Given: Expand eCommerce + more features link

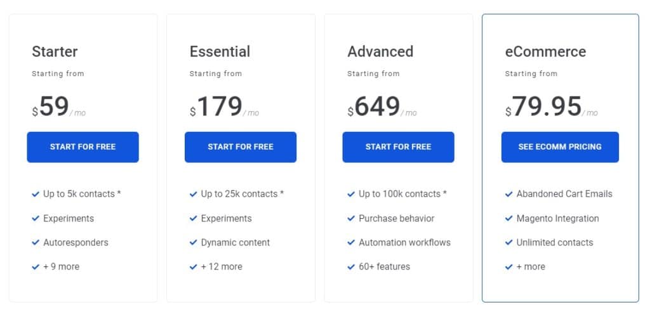Looking at the screenshot, I should pyautogui.click(x=531, y=266).
